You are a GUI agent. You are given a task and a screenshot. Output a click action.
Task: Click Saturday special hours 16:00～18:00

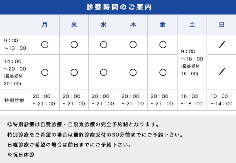coord(192,100)
